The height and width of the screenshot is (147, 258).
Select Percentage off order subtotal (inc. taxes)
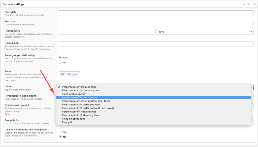[86, 101]
